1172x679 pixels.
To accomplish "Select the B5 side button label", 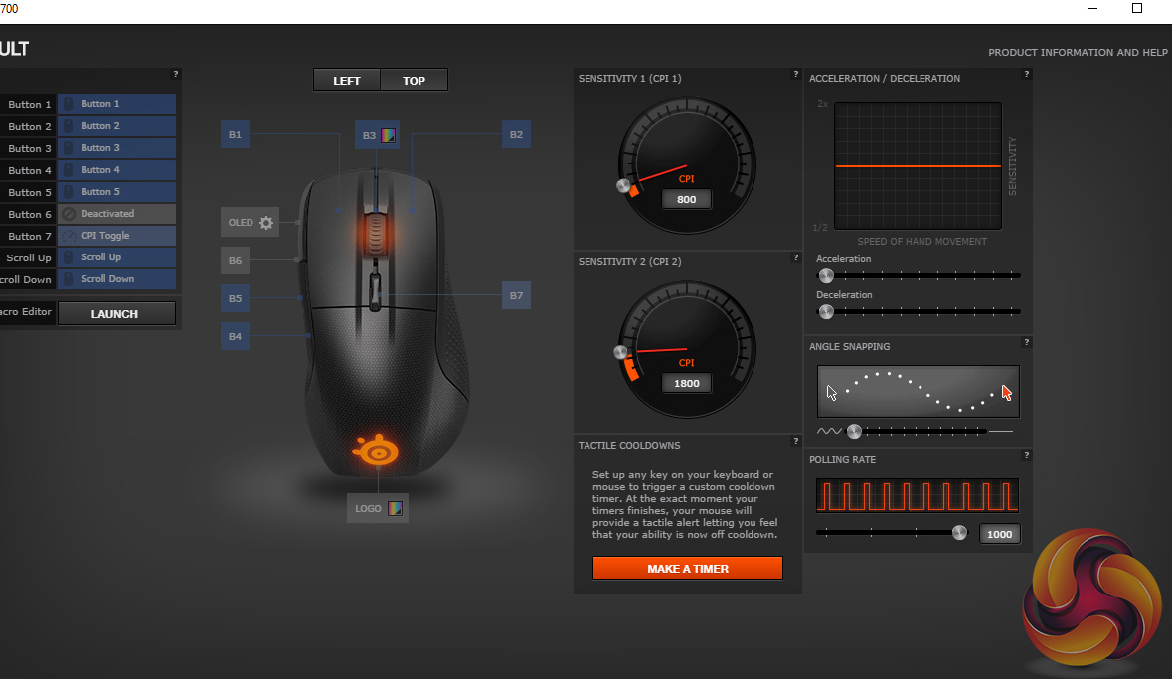I will (235, 298).
